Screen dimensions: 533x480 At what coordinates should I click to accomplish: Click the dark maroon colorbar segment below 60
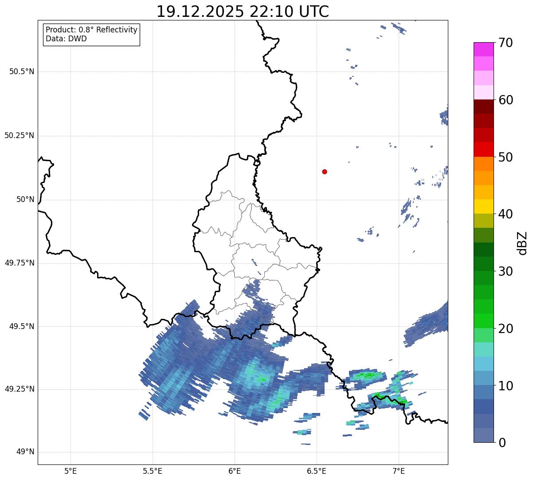[x=484, y=107]
